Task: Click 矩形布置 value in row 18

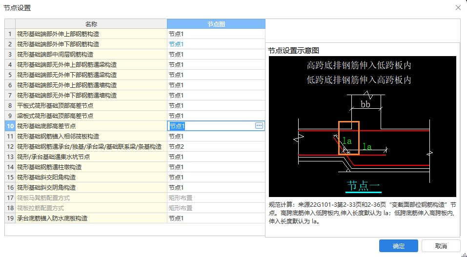Action: [x=181, y=208]
